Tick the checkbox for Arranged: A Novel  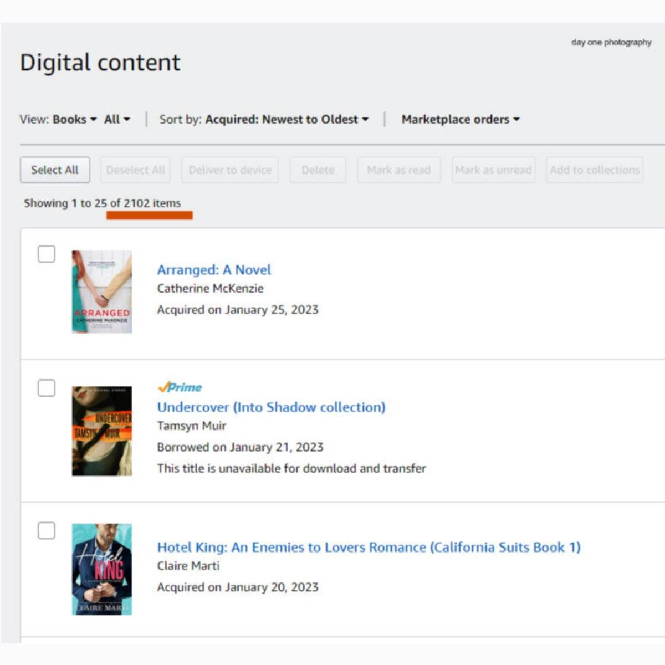click(47, 254)
